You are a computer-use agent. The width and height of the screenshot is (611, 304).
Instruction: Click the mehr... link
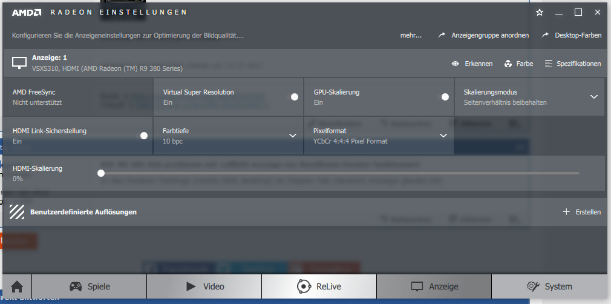(x=411, y=35)
